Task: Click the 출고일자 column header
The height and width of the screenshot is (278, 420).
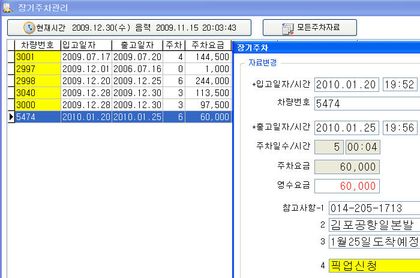Action: tap(137, 45)
